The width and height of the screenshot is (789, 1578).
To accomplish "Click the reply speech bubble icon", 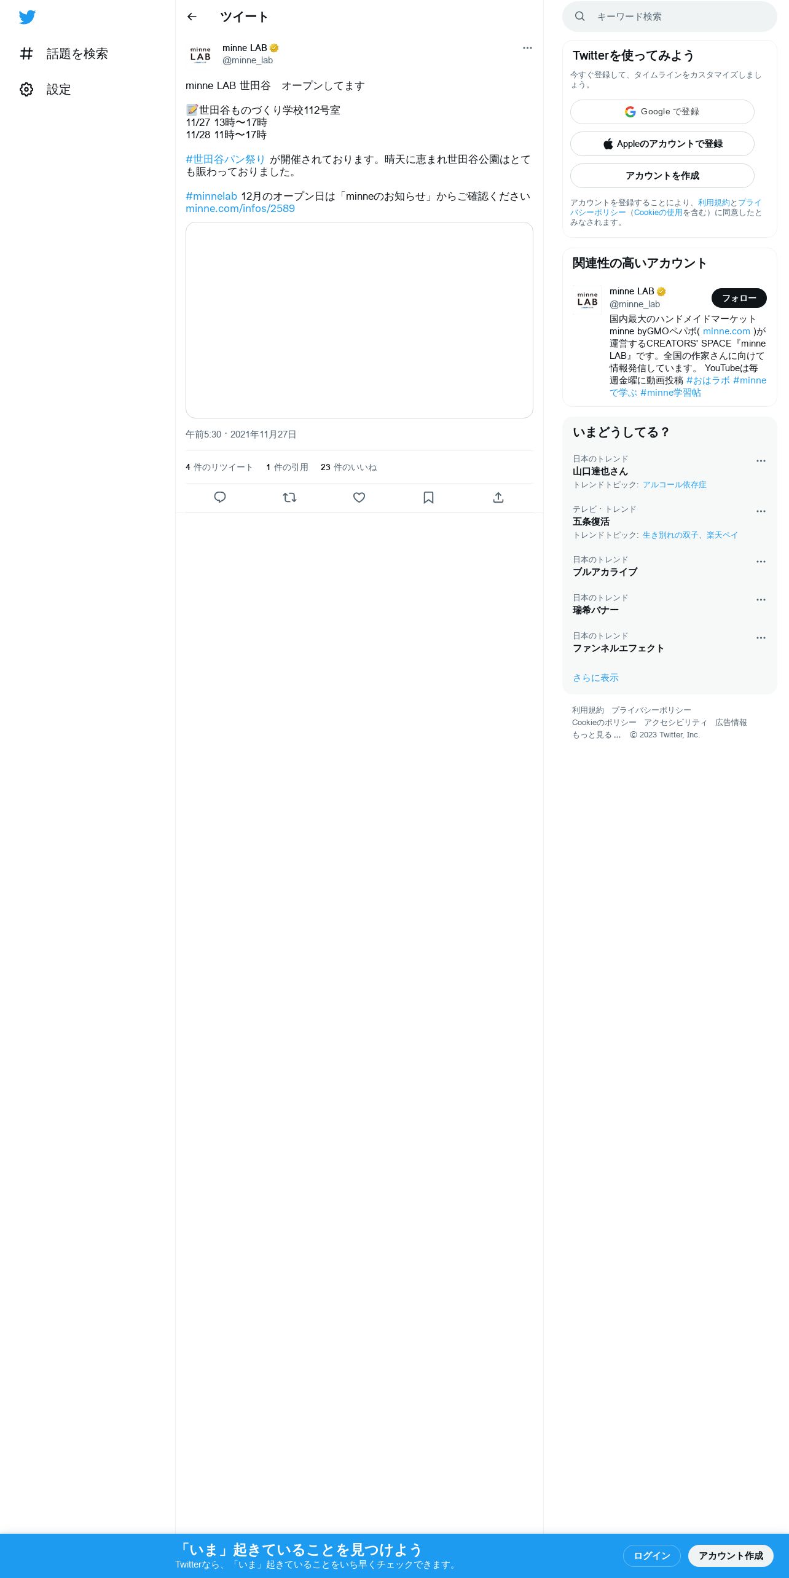I will (x=220, y=498).
